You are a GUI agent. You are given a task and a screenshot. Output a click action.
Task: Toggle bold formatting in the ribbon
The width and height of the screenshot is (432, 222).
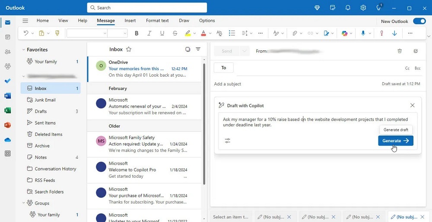click(137, 33)
